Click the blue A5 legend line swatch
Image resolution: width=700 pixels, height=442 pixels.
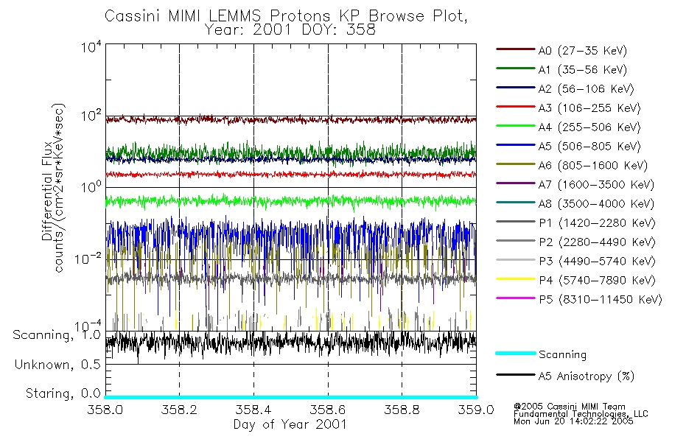[516, 145]
